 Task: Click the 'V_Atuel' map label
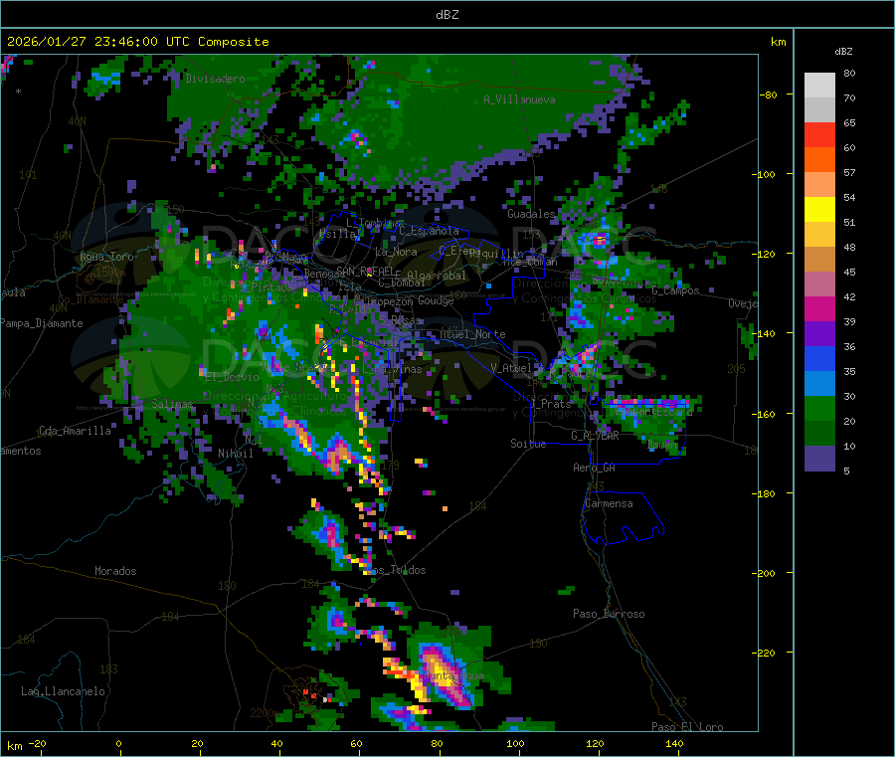(511, 368)
